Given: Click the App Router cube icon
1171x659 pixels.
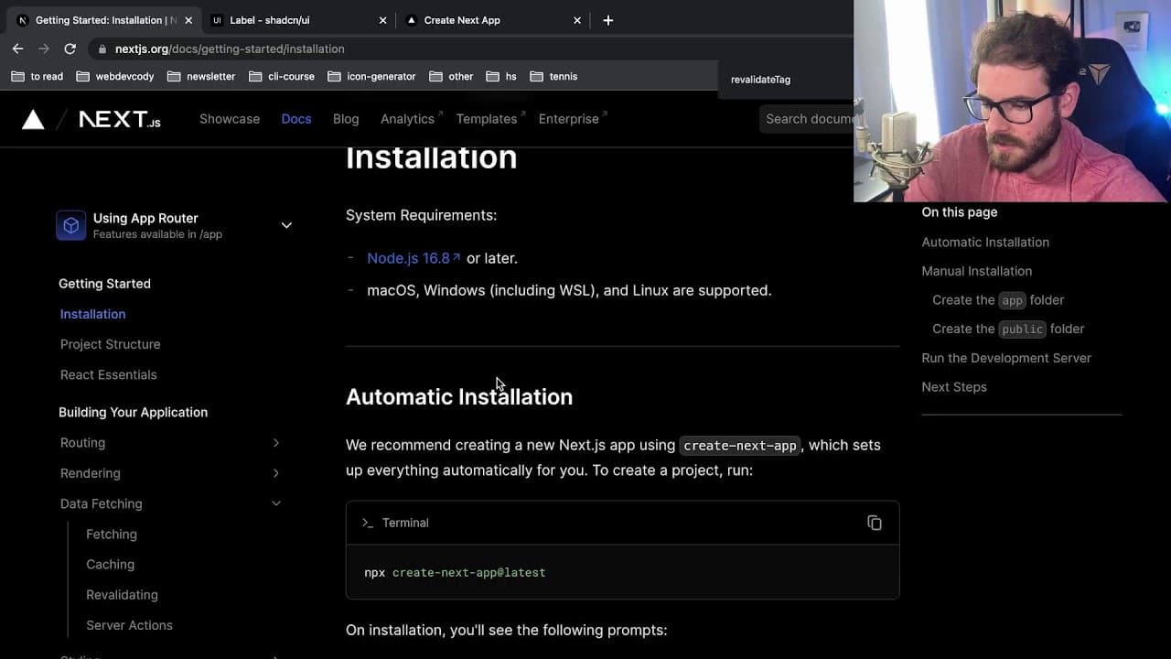Looking at the screenshot, I should [71, 225].
